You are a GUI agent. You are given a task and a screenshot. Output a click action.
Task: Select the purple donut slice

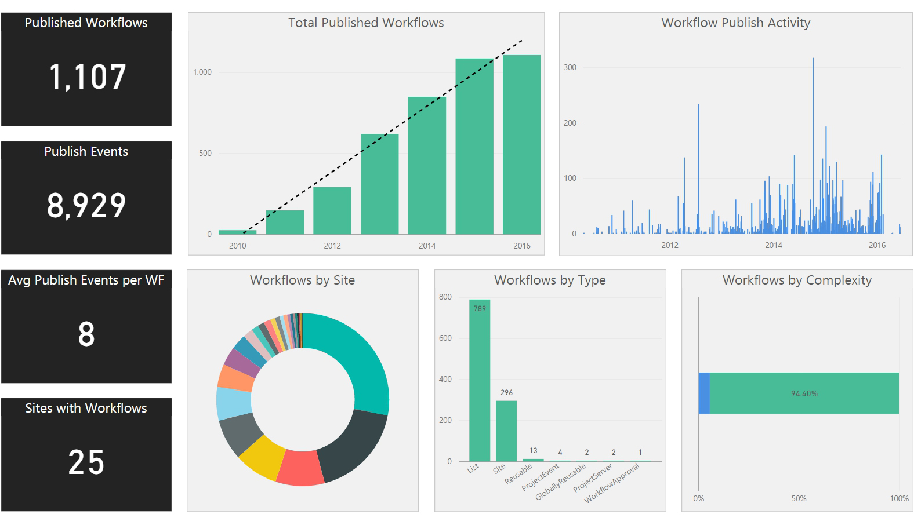coord(244,363)
